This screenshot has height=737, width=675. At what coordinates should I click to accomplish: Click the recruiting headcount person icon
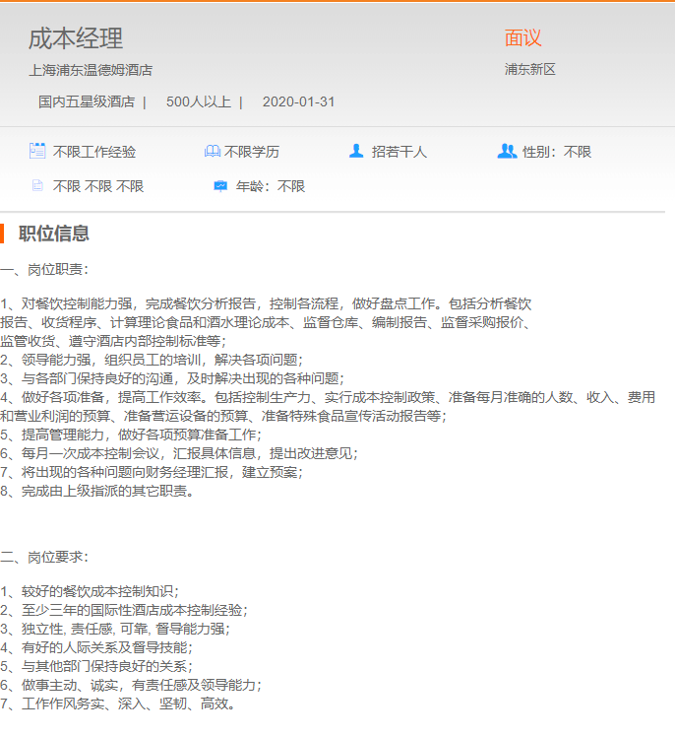point(356,151)
